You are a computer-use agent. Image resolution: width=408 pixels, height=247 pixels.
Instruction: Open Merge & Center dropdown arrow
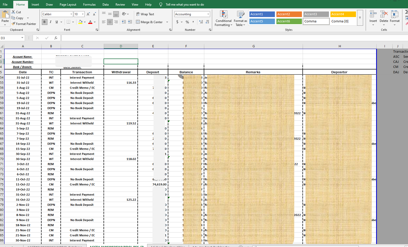tap(167, 22)
